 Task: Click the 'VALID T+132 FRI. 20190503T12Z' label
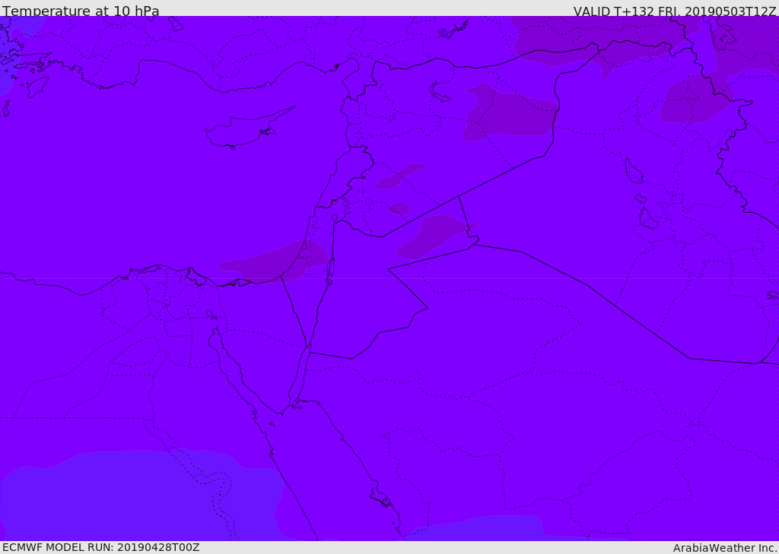[675, 11]
